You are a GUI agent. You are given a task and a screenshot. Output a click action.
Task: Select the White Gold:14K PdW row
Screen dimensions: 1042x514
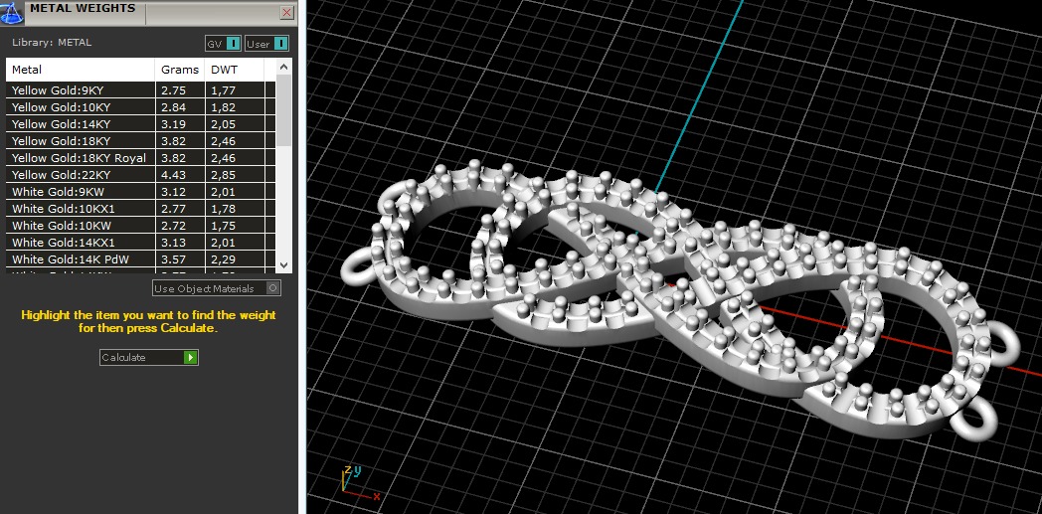click(140, 259)
